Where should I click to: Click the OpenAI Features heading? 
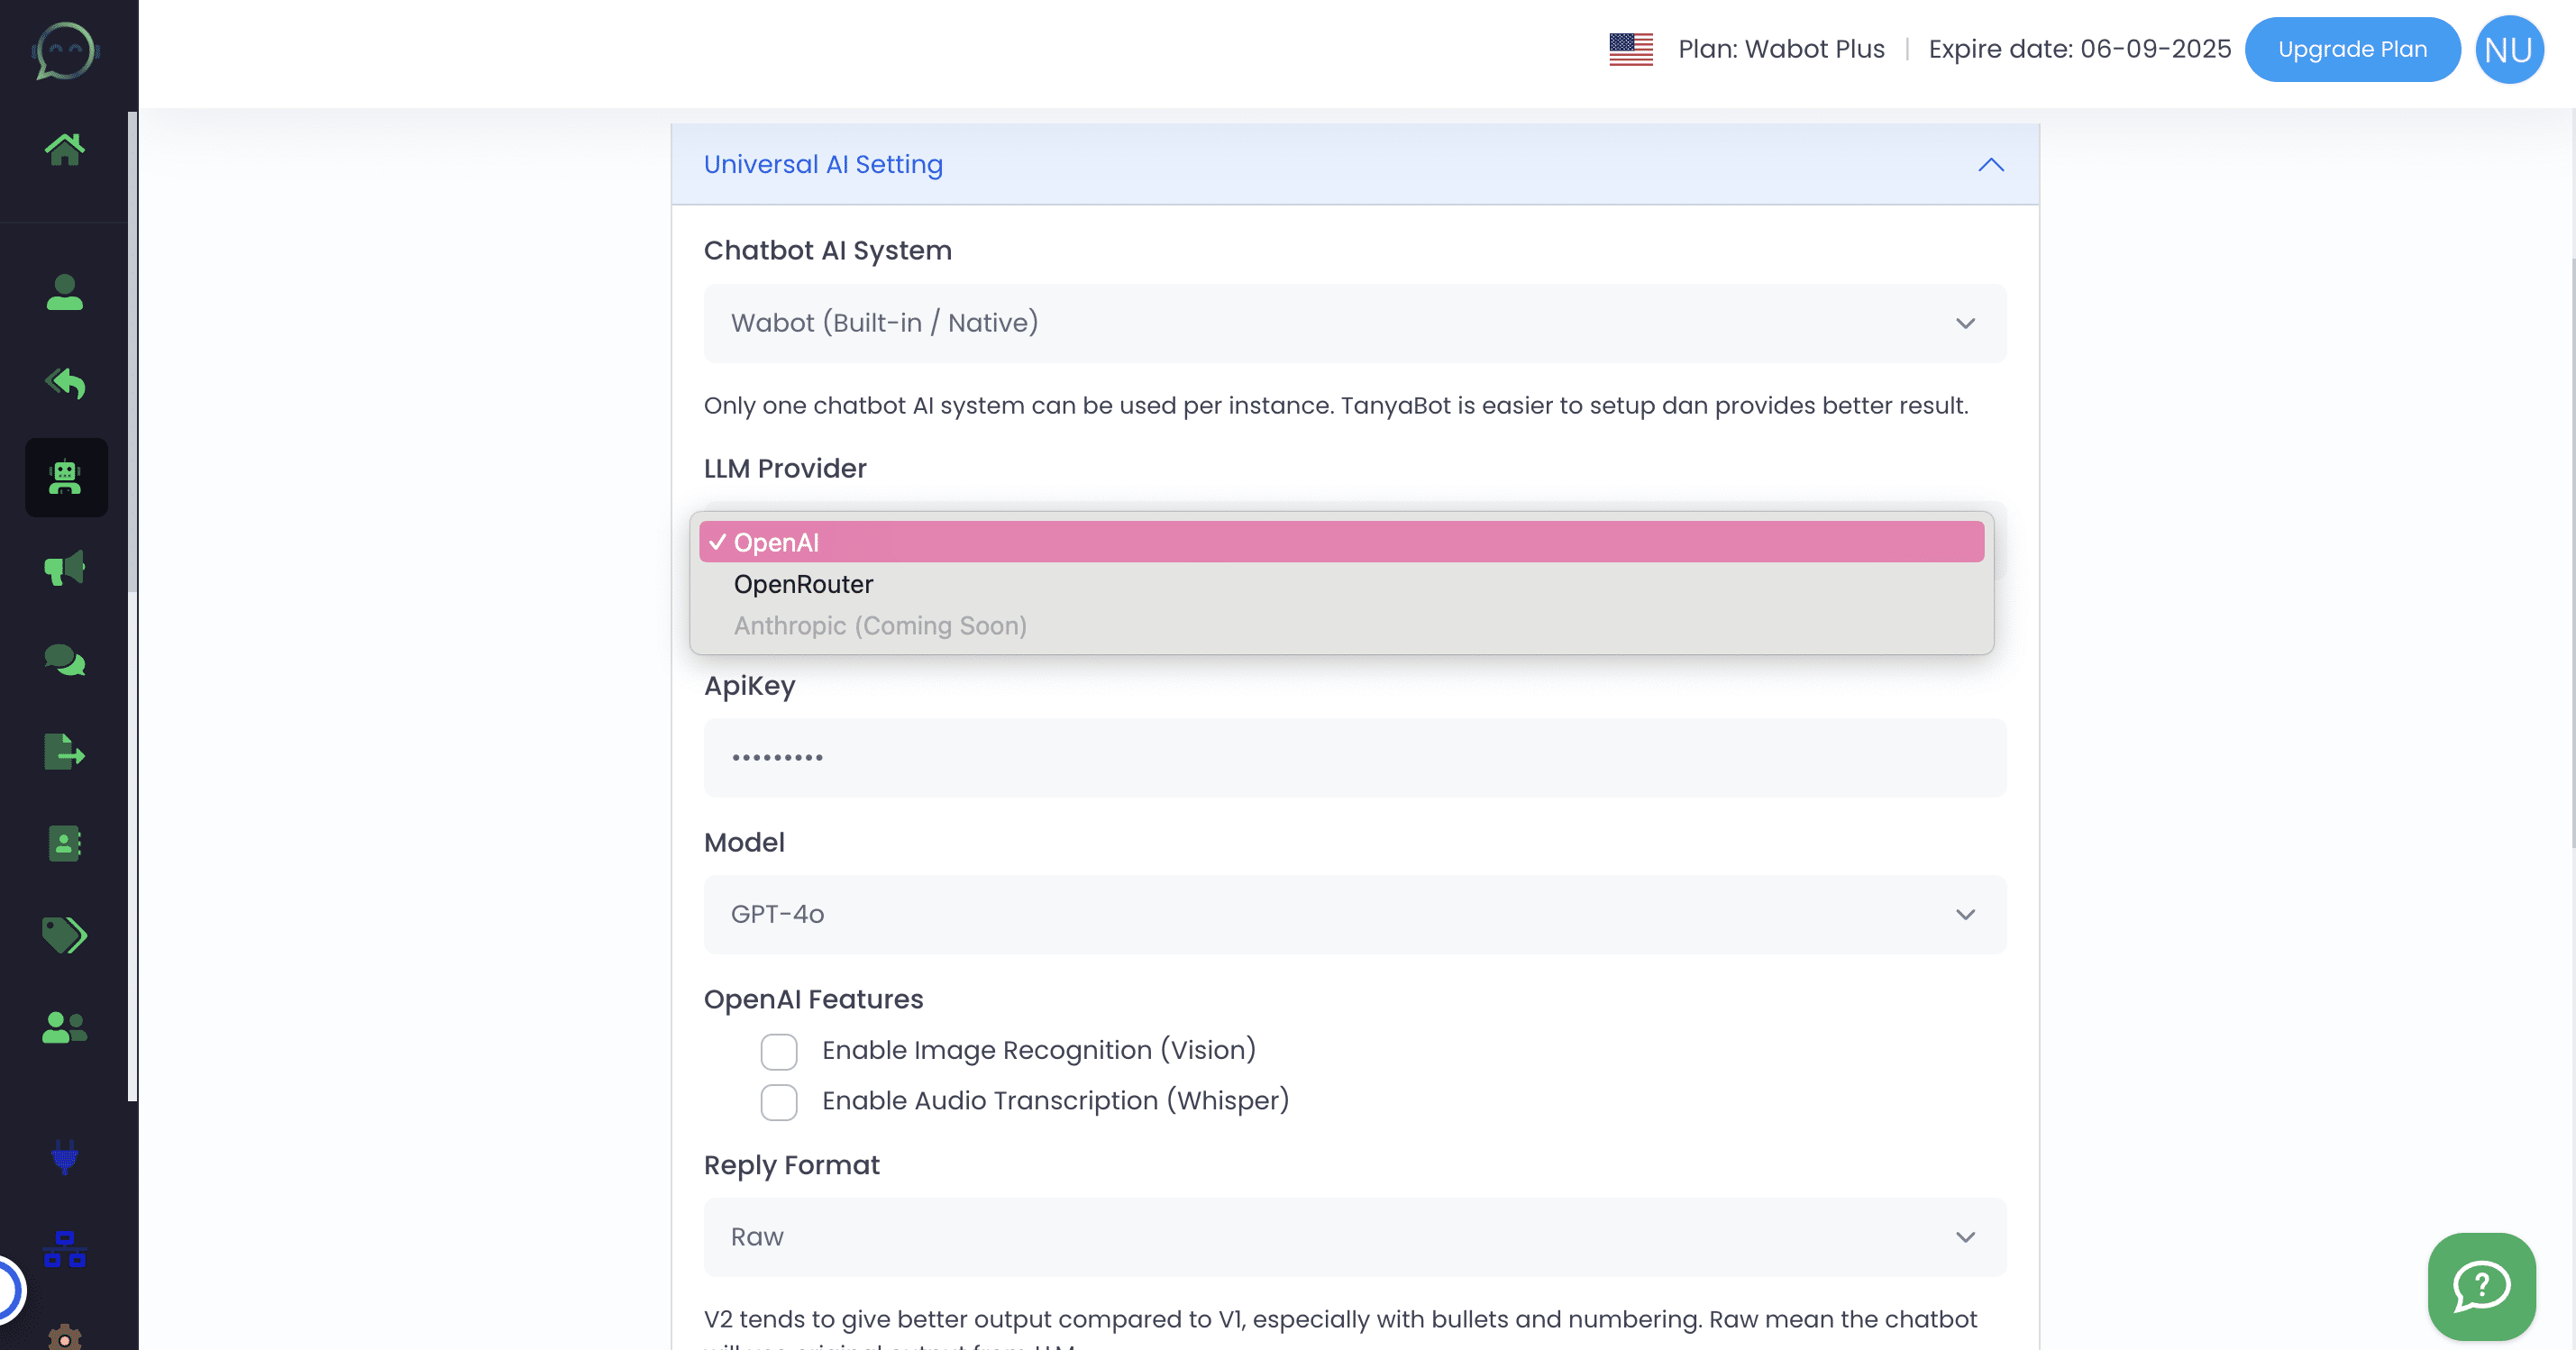click(813, 999)
